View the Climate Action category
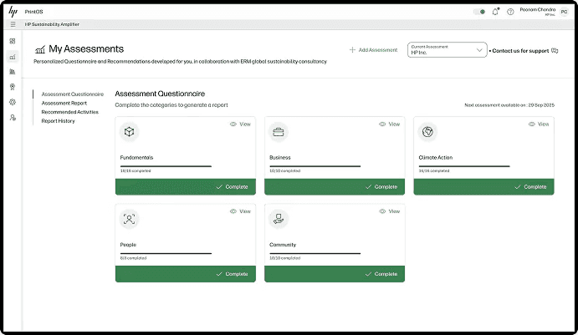This screenshot has width=578, height=335. (539, 124)
